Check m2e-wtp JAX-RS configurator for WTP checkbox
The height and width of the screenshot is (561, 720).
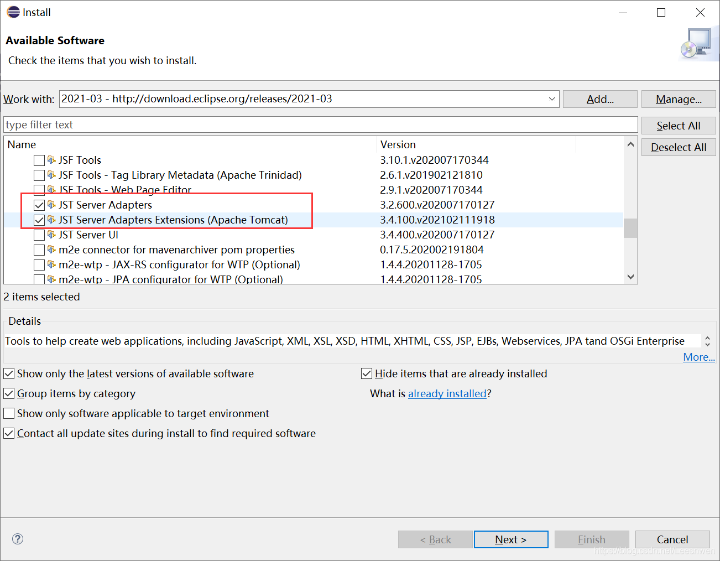pyautogui.click(x=39, y=265)
